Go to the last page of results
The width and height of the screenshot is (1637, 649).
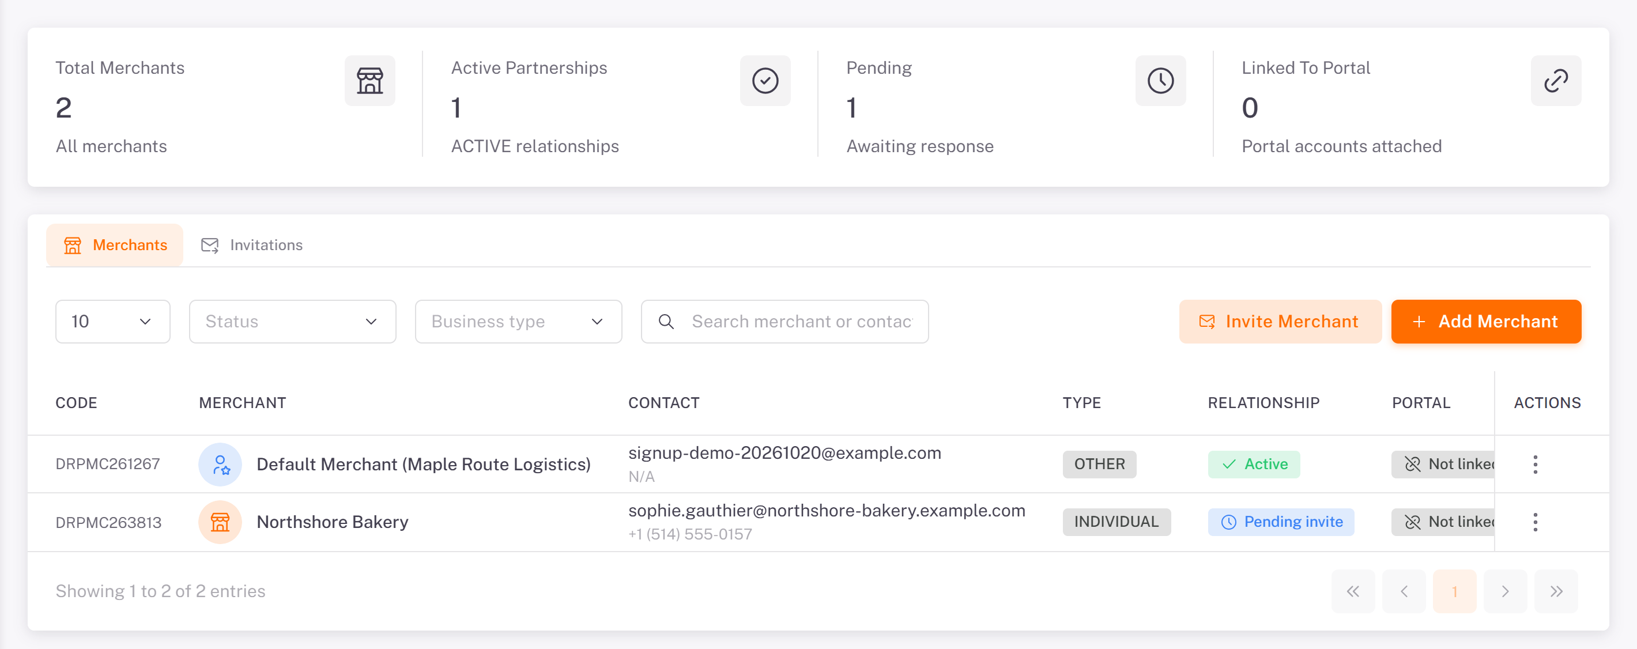1556,591
